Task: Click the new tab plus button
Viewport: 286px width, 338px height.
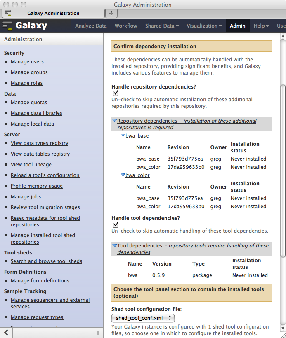Action: point(111,13)
